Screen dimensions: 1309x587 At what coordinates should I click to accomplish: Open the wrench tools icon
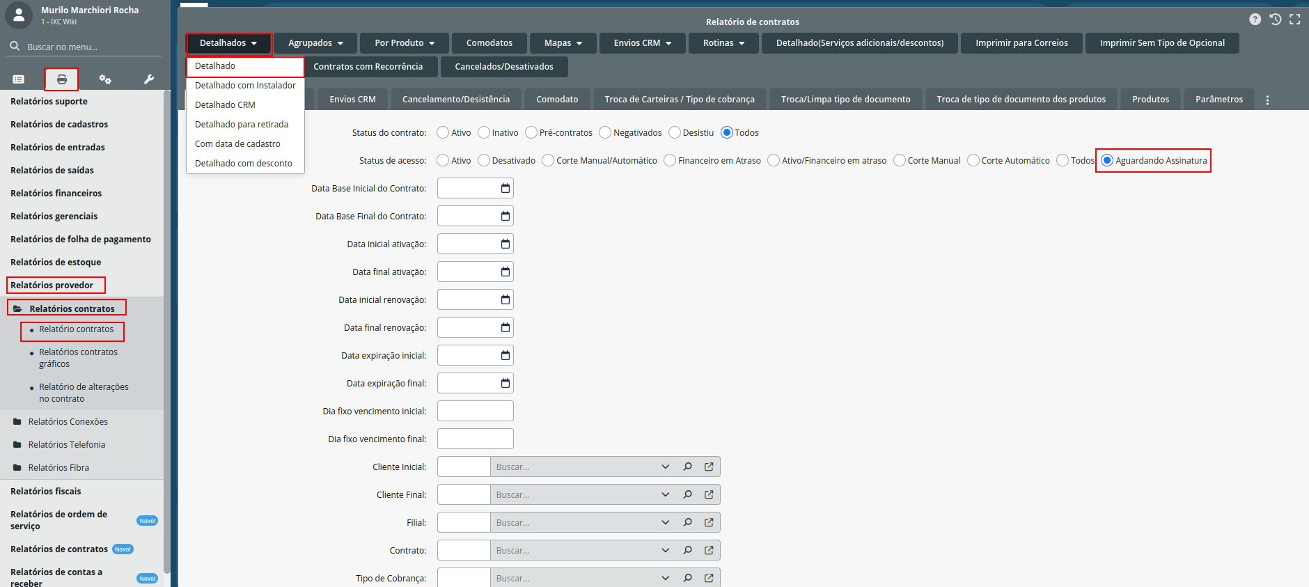(148, 79)
